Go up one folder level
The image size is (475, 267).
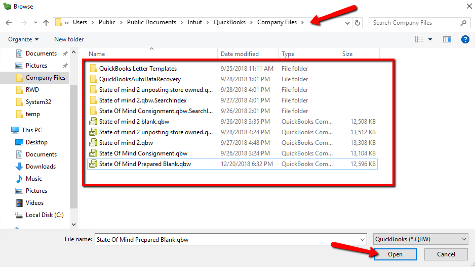(x=46, y=23)
